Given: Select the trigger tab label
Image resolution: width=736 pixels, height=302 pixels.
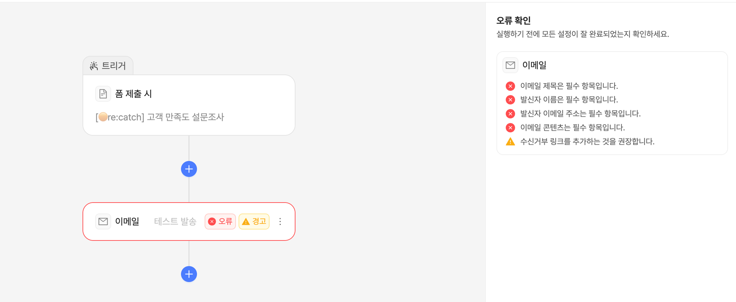Looking at the screenshot, I should click(x=114, y=66).
